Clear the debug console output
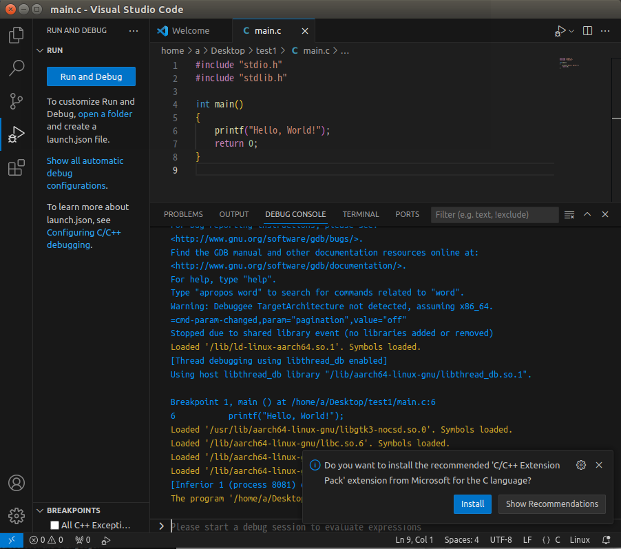Image resolution: width=621 pixels, height=549 pixels. pyautogui.click(x=569, y=214)
